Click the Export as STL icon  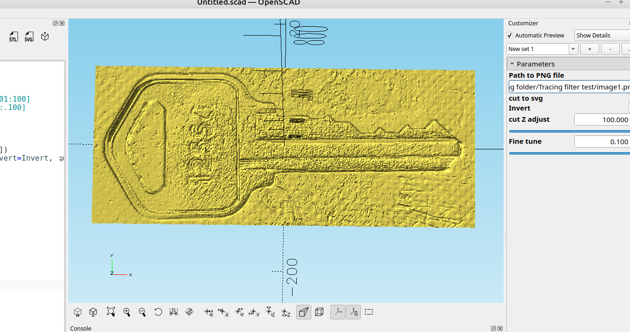tap(13, 37)
